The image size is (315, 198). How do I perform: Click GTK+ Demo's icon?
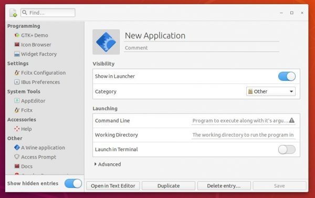tap(17, 35)
